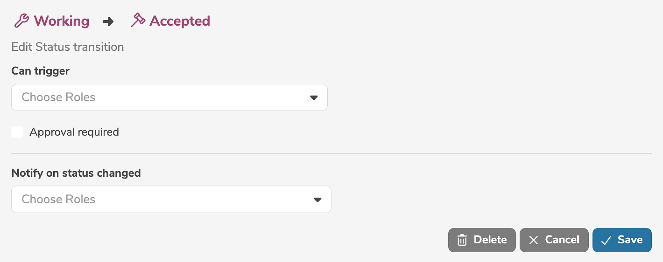Click the checkmark icon on Save
Image resolution: width=663 pixels, height=262 pixels.
pos(606,240)
